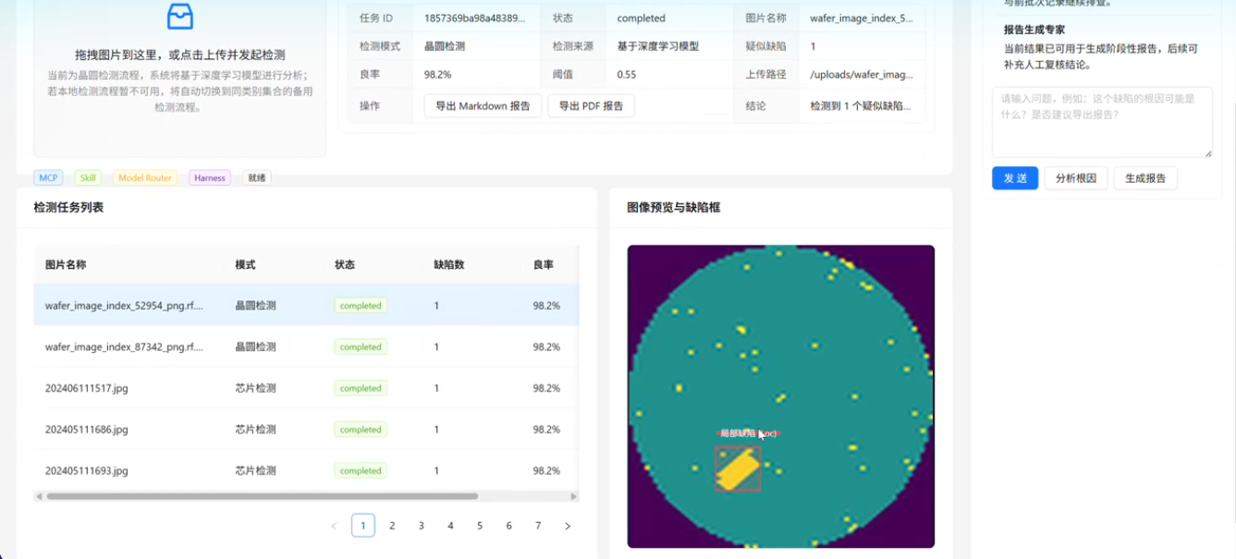Click the 晶圆检测 detection mode value in details
Screen dimensions: 1236x559
445,46
